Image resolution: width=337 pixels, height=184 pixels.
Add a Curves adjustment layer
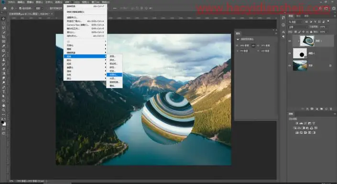[305, 123]
